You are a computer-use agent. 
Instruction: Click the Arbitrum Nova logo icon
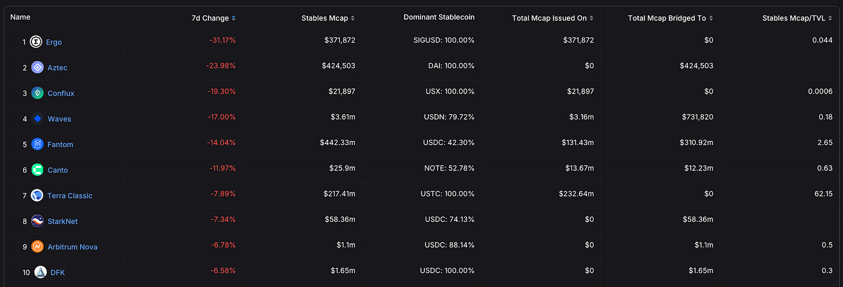38,247
